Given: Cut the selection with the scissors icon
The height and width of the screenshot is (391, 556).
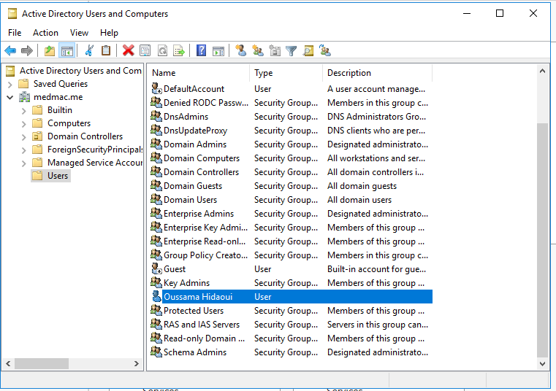Looking at the screenshot, I should coord(89,51).
